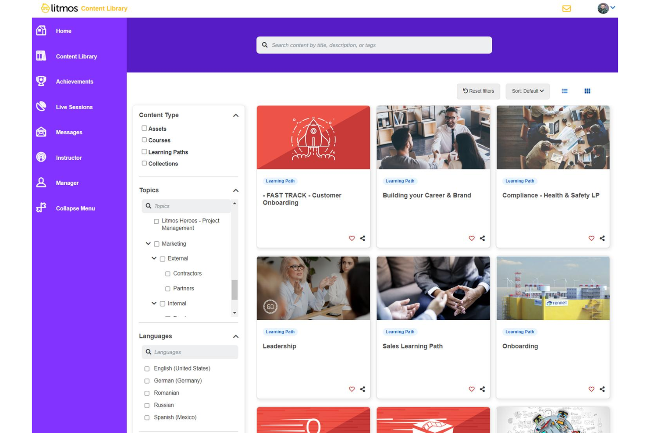Open the Sort: Default dropdown
This screenshot has height=433, width=650.
click(527, 91)
